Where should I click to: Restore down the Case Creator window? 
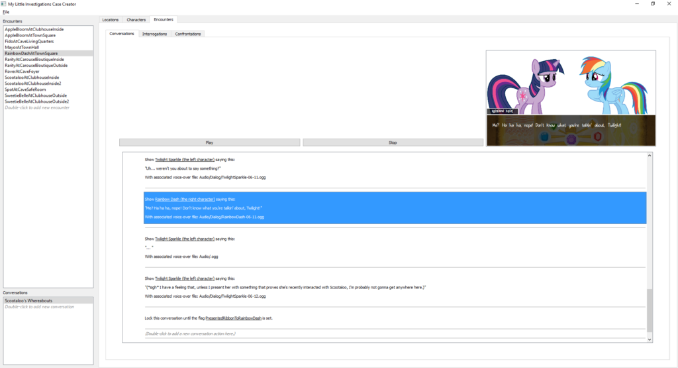[x=653, y=4]
